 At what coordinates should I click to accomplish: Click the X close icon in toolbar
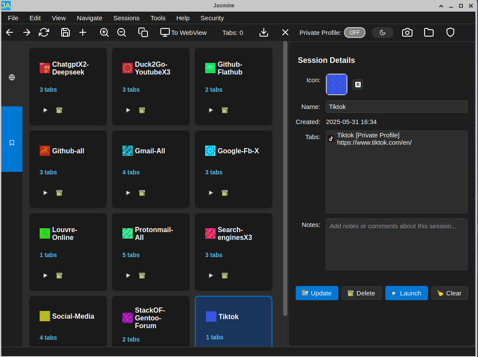point(285,32)
